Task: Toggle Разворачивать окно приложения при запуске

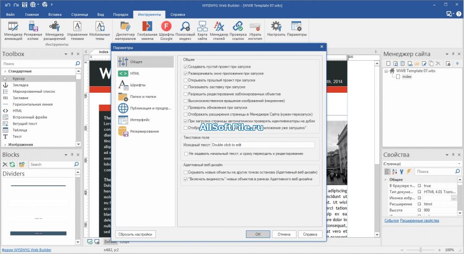Action: tap(186, 74)
